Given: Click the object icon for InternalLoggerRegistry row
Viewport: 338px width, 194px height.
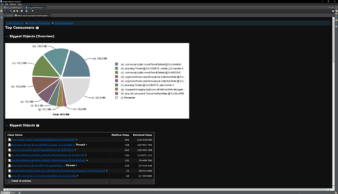Looking at the screenshot, I should point(9,171).
